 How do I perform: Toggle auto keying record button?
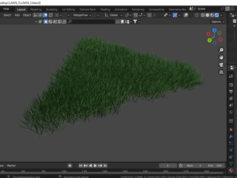[x=70, y=166]
